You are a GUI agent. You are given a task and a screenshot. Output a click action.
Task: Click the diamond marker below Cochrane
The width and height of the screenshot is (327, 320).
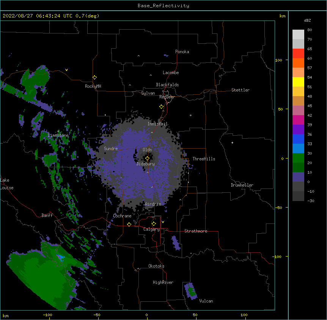coord(129,224)
